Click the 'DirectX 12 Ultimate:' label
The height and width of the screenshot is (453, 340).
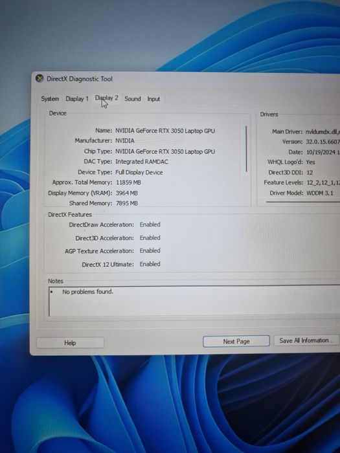tap(108, 264)
